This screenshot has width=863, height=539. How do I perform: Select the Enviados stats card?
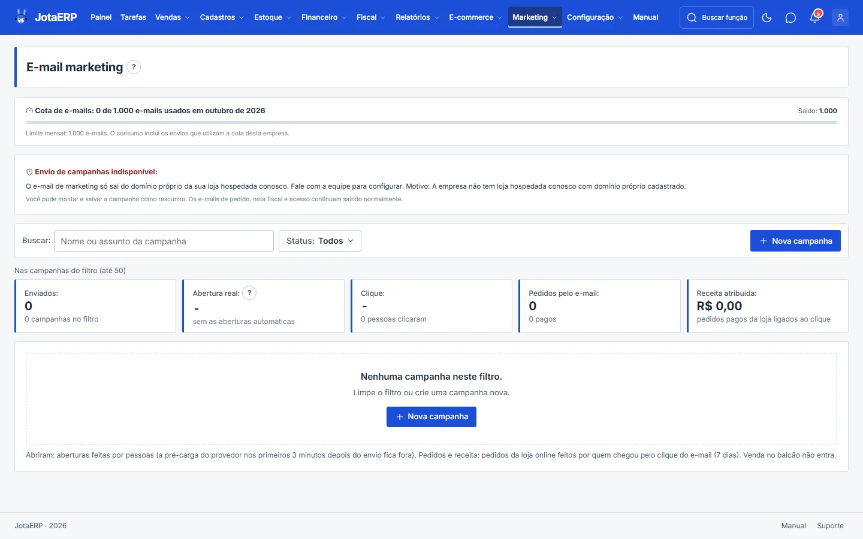click(x=95, y=306)
